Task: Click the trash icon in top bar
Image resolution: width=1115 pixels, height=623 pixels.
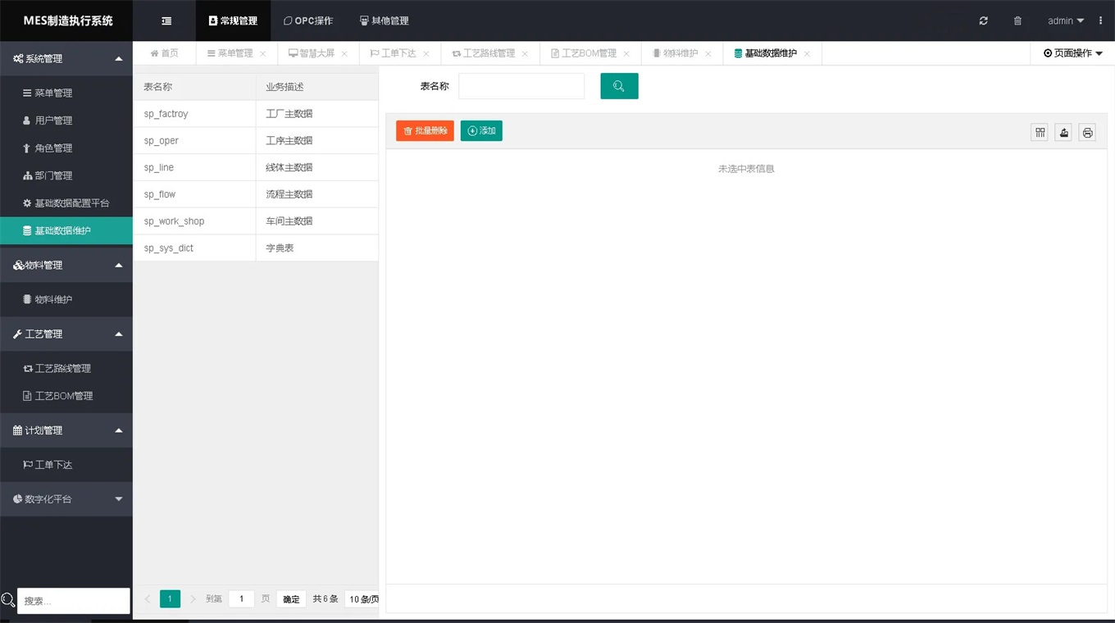Action: coord(1017,20)
